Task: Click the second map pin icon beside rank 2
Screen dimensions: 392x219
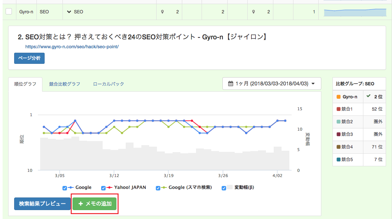Action: coord(254,12)
